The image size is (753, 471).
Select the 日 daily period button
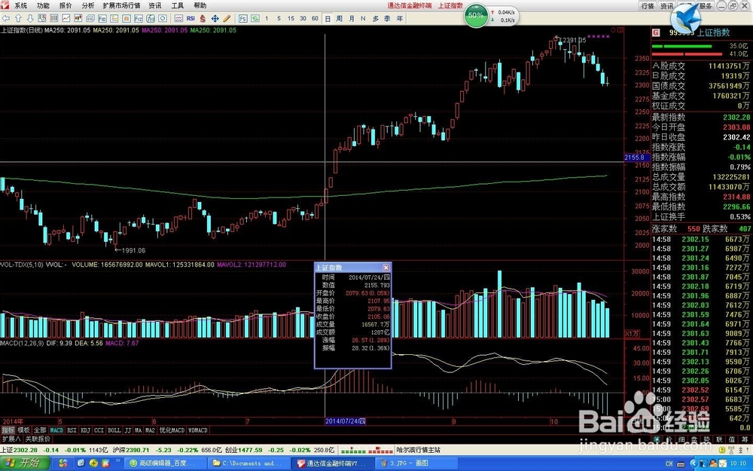tap(328, 18)
